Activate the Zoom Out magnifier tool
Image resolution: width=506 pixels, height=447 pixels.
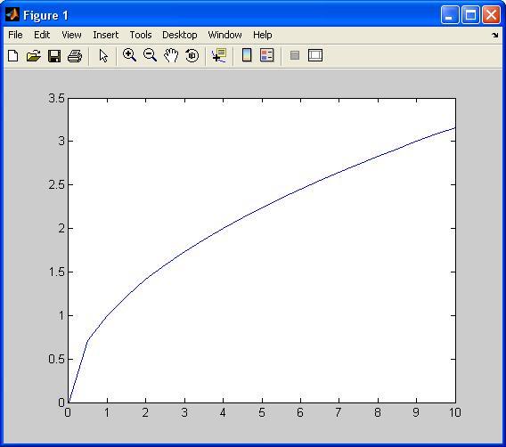[x=150, y=55]
